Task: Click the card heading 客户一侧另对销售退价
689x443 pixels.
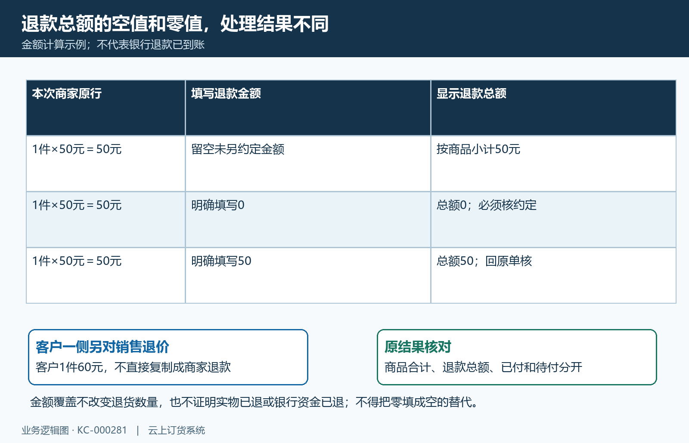Action: tap(102, 347)
